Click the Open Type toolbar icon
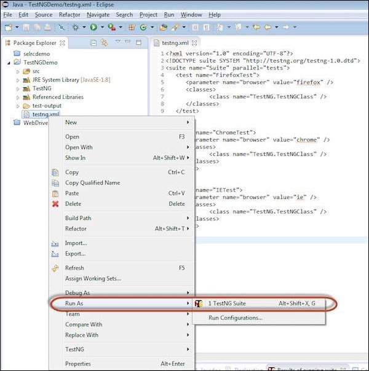 164,27
